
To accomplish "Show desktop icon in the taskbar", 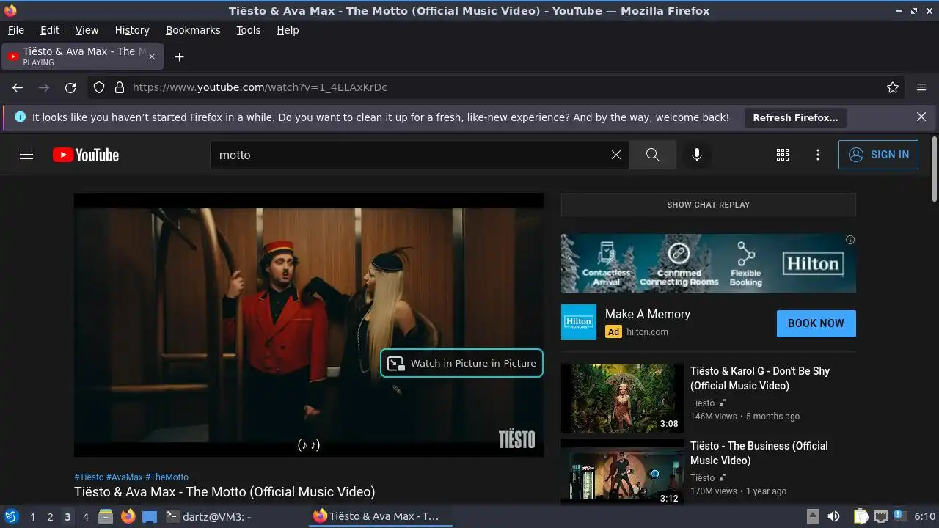I will 150,516.
